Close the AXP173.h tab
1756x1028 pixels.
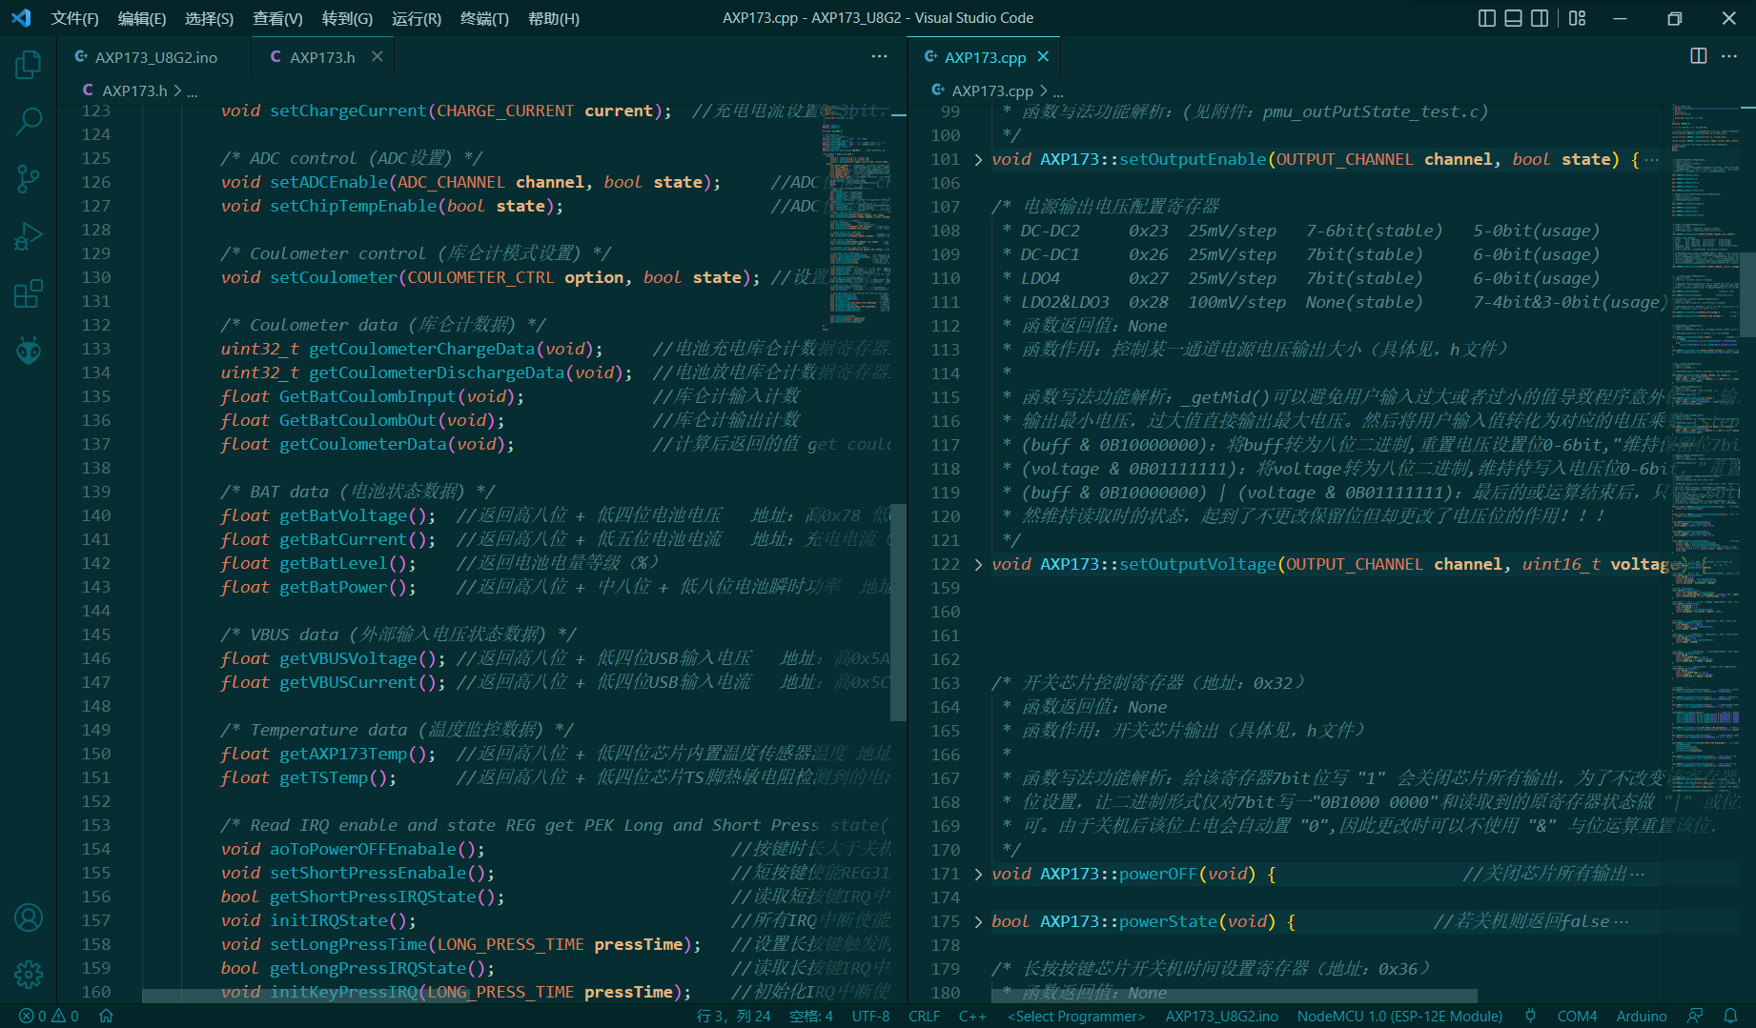(x=378, y=56)
